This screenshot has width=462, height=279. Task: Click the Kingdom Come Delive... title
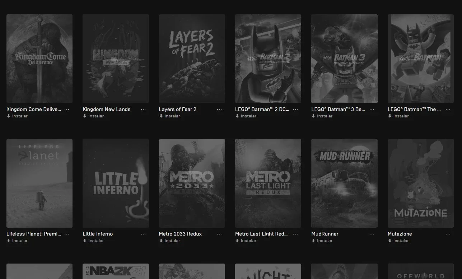[x=34, y=109]
